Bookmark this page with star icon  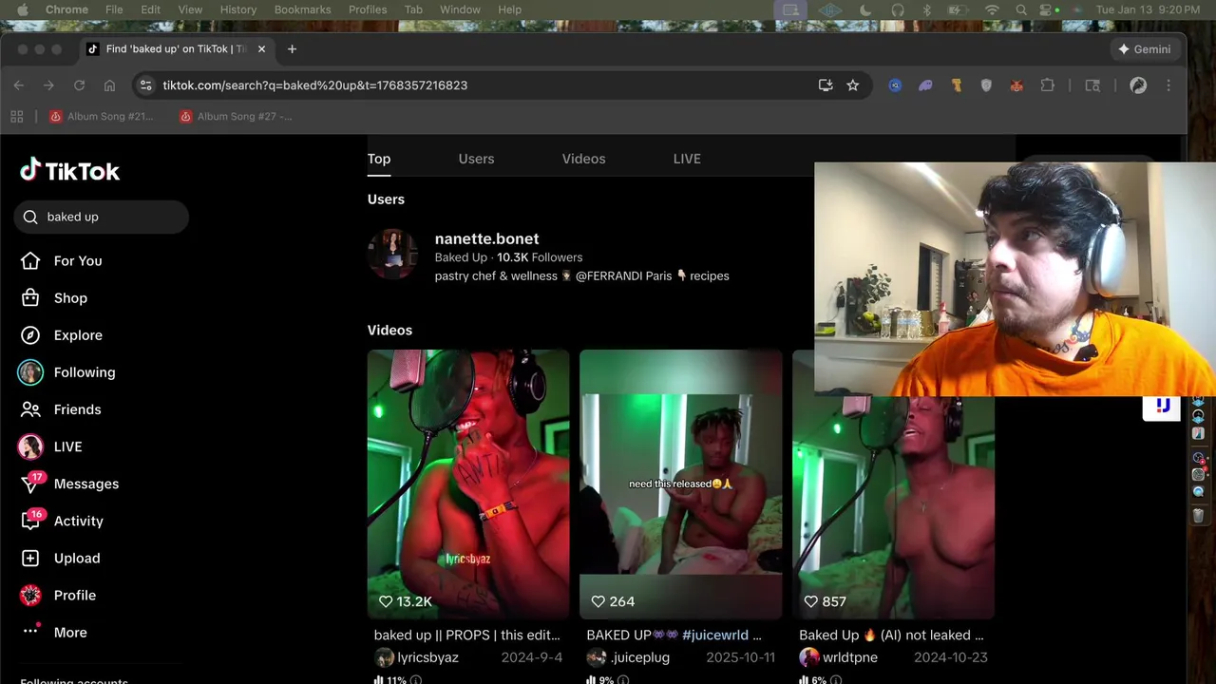tap(853, 85)
